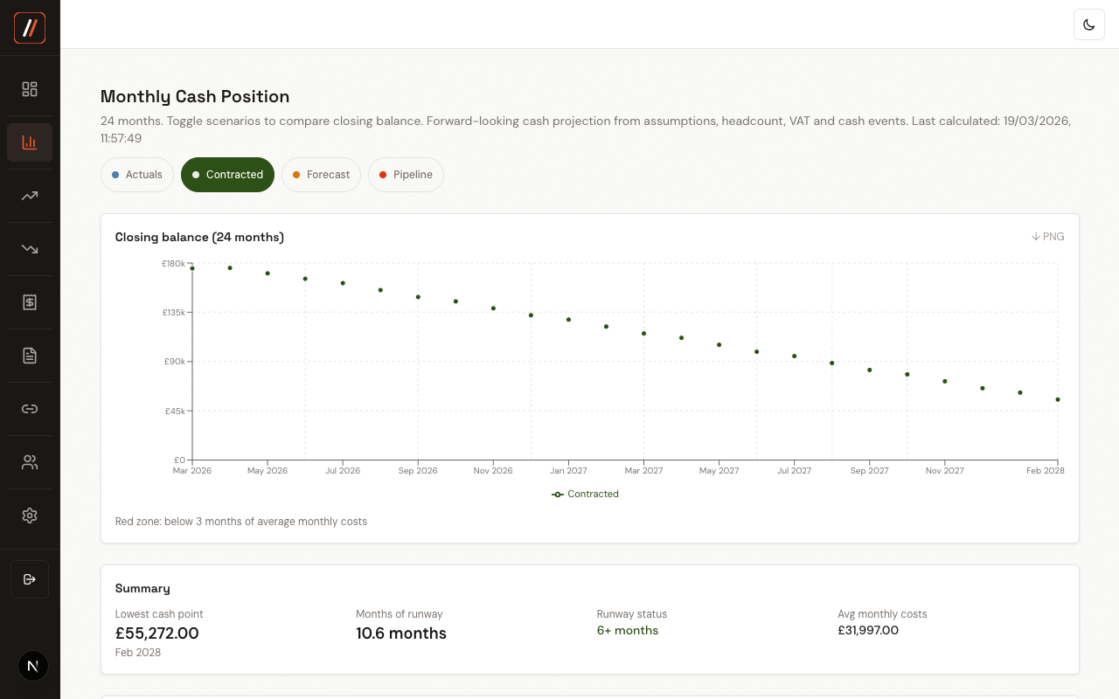This screenshot has width=1119, height=699.
Task: Open the chain link integrations icon
Action: click(x=30, y=409)
